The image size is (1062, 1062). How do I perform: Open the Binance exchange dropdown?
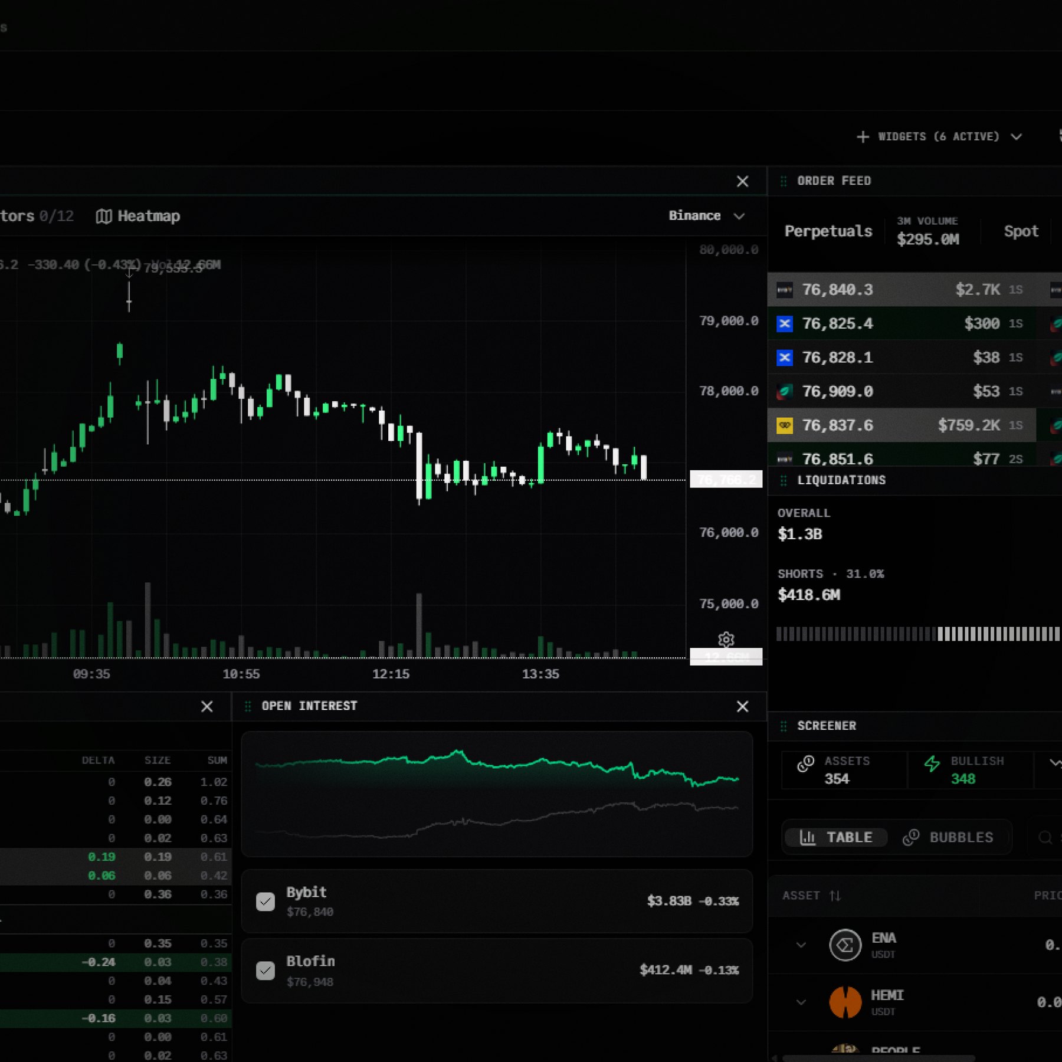(x=706, y=216)
